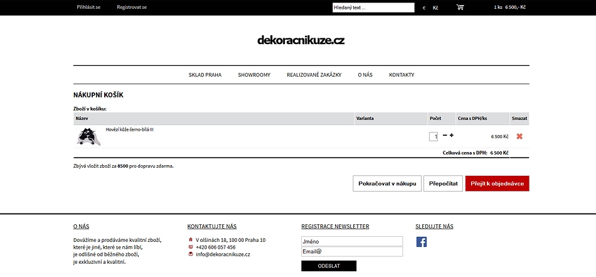The image size is (596, 277).
Task: Click the email icon beside info@dekoracnikuze.cz
Action: pyautogui.click(x=191, y=254)
